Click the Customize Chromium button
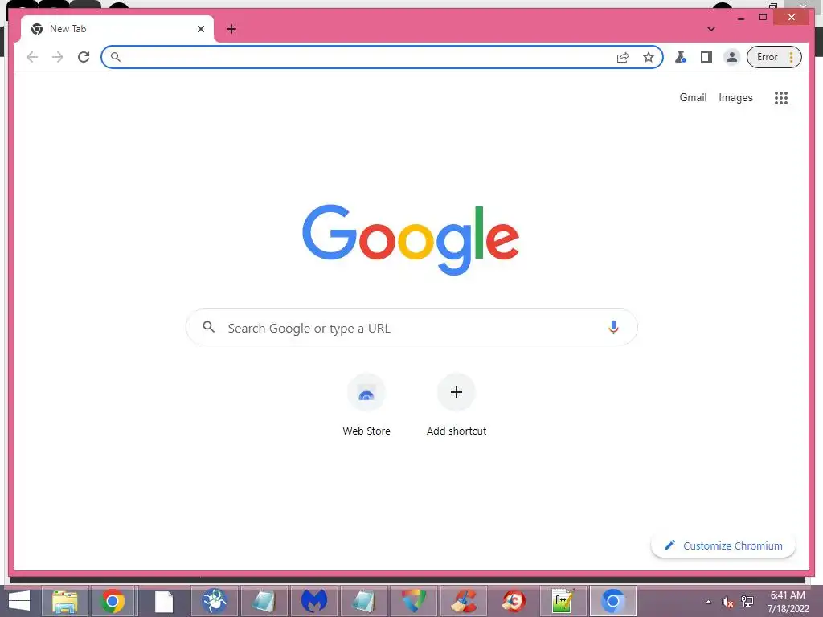 click(723, 545)
